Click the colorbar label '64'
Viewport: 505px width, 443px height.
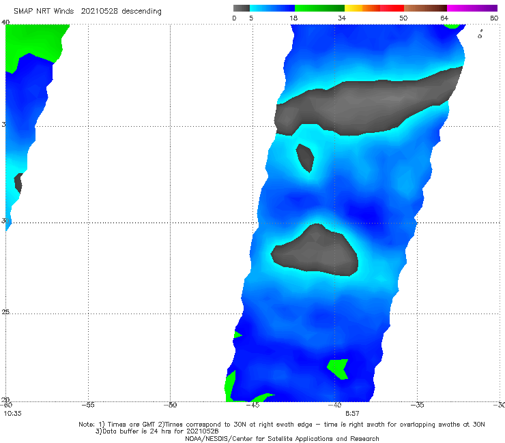pos(444,18)
